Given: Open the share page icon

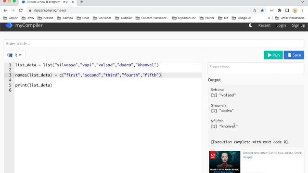Looking at the screenshot, I should (x=255, y=11).
